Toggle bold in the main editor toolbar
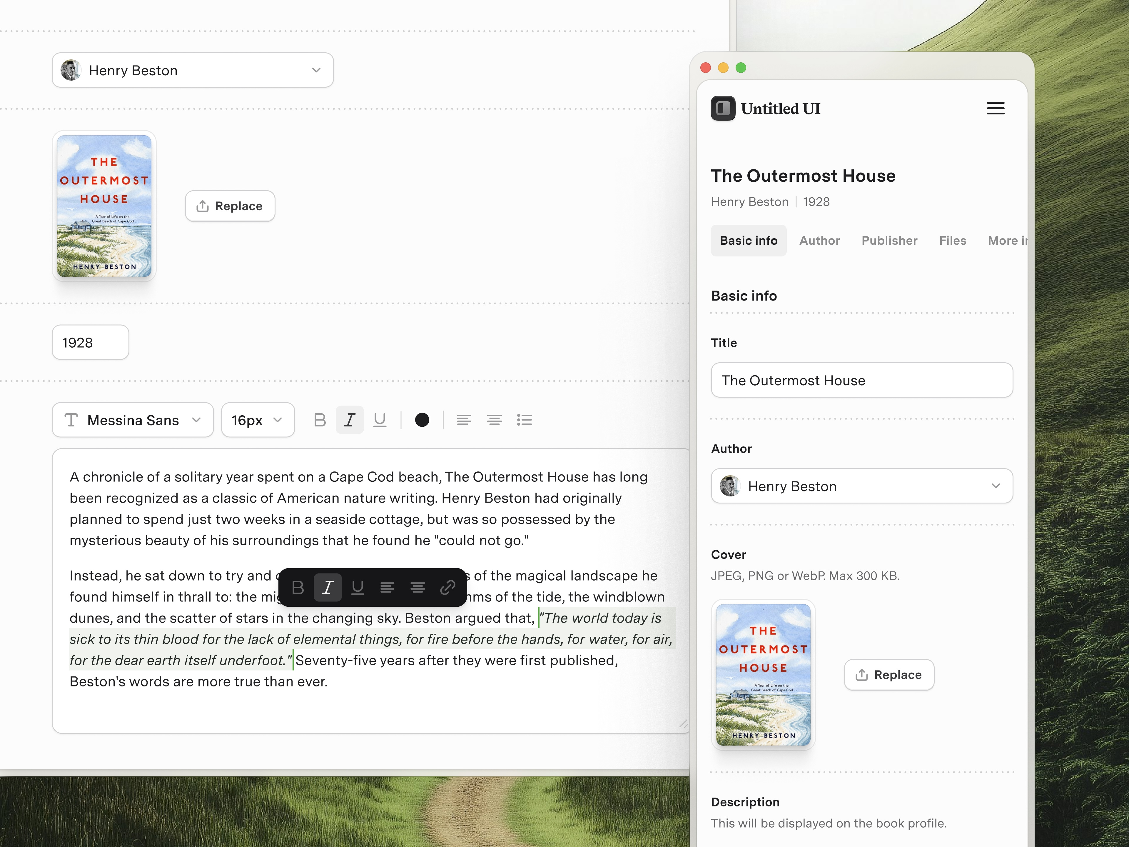1129x847 pixels. coord(320,420)
